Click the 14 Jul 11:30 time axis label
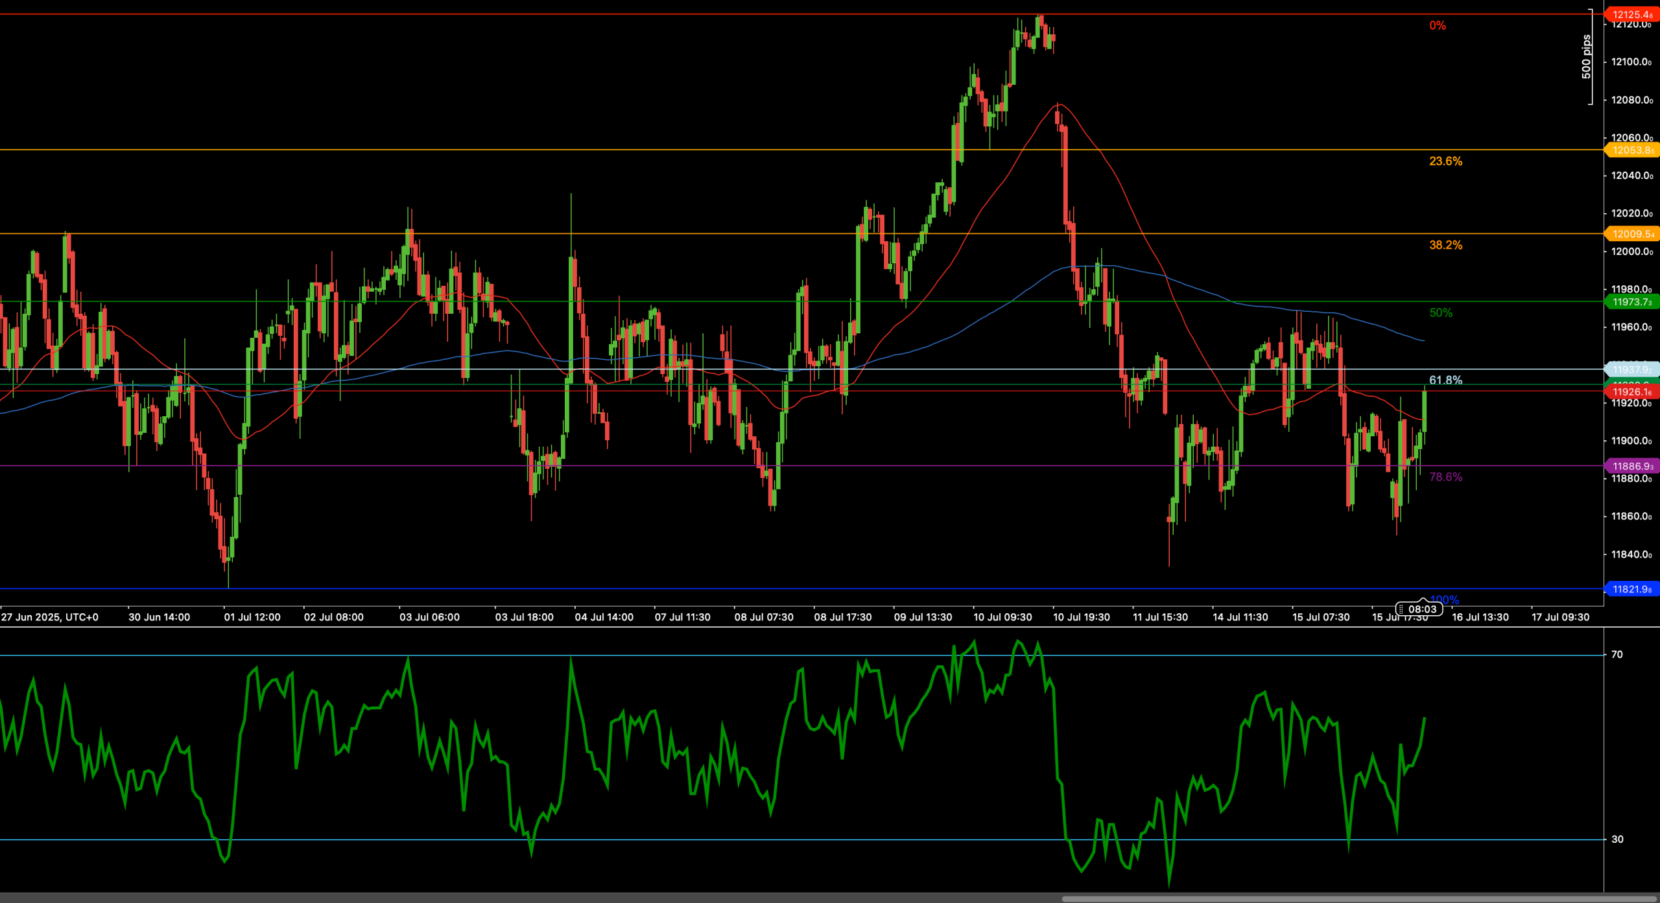Image resolution: width=1660 pixels, height=903 pixels. tap(1240, 617)
